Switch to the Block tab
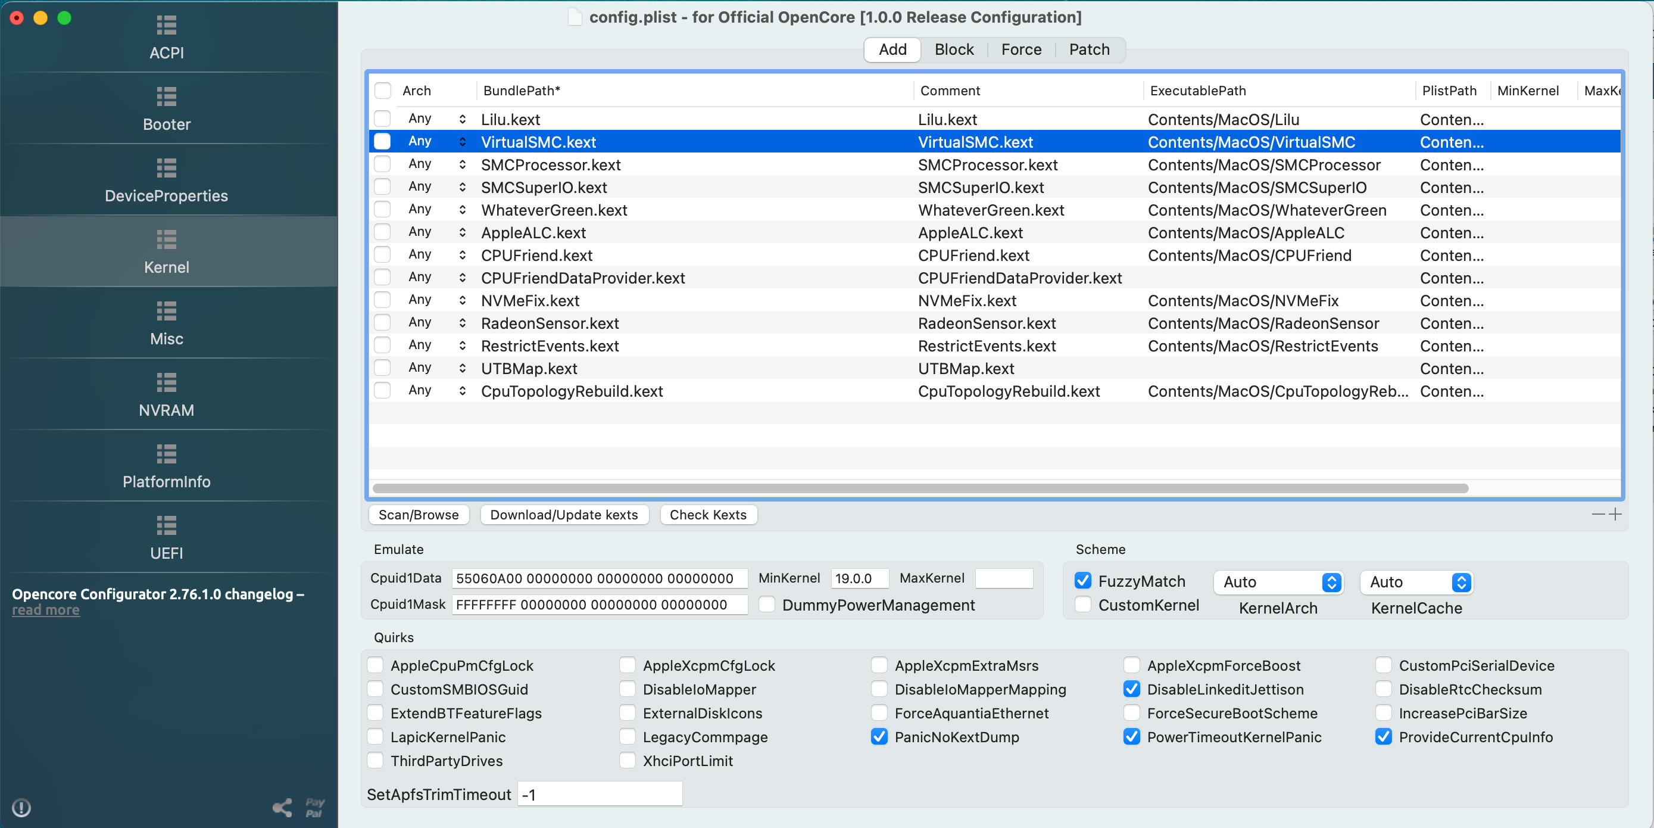This screenshot has height=828, width=1654. 953,49
